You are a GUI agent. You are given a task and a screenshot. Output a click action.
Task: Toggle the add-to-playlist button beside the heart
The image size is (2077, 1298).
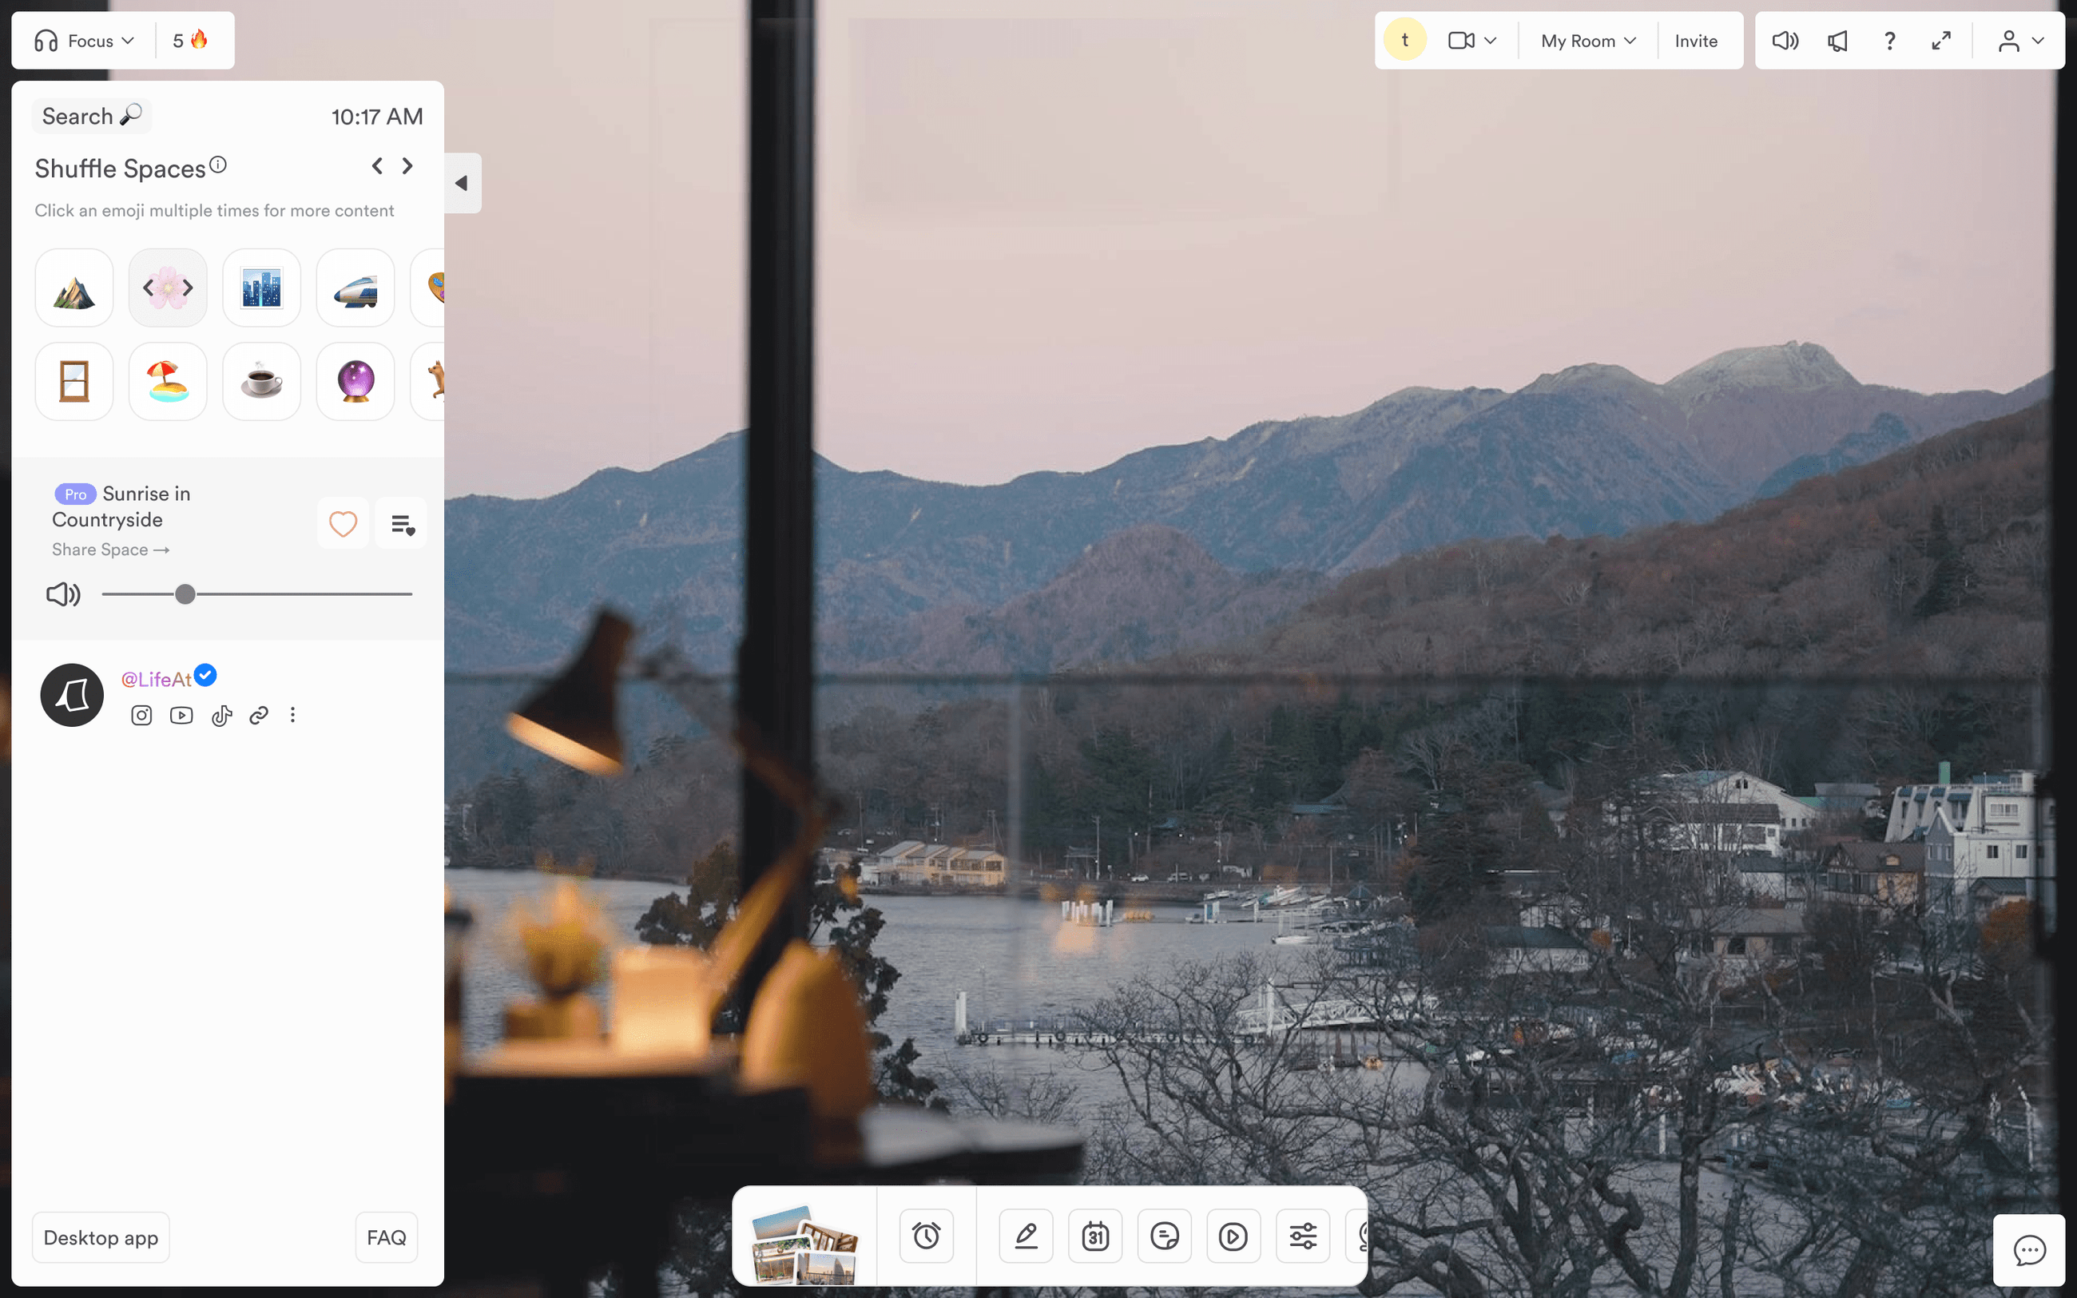pyautogui.click(x=401, y=523)
